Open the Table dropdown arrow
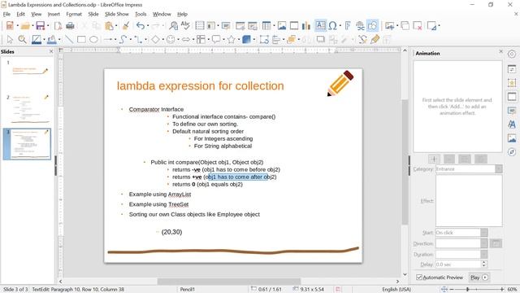This screenshot has height=293, width=520. [274, 25]
